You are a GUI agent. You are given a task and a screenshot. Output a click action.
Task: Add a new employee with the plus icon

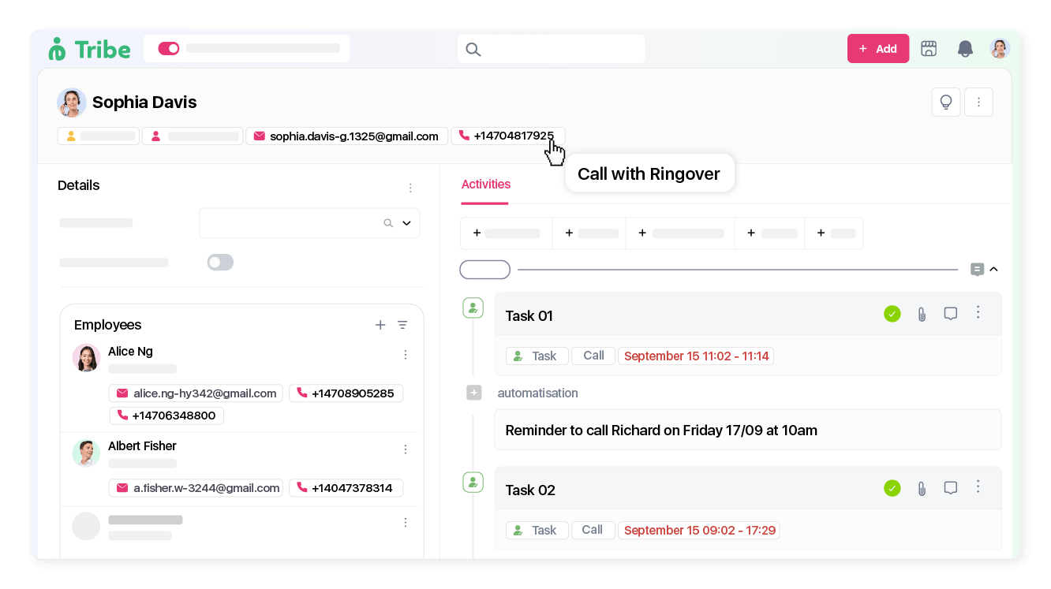tap(380, 324)
